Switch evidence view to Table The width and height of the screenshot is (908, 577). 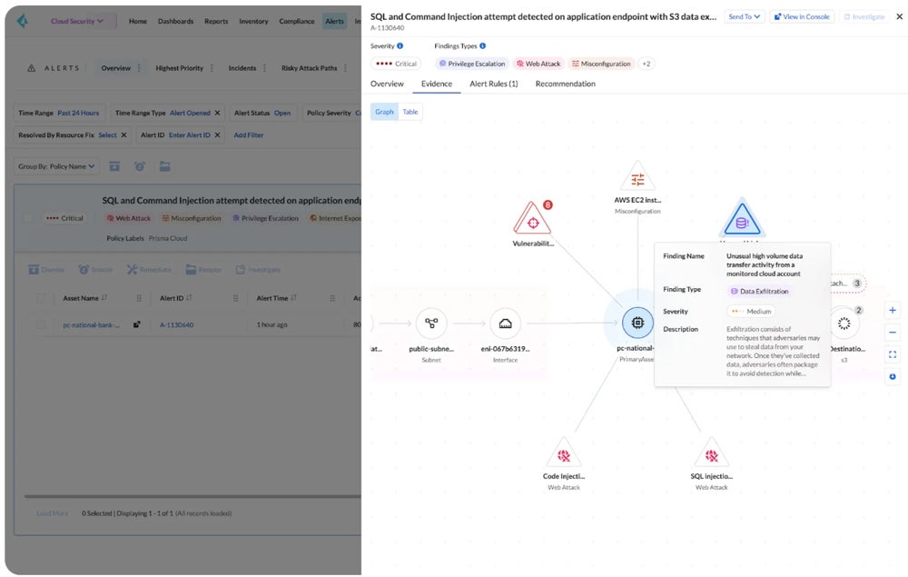(x=410, y=112)
